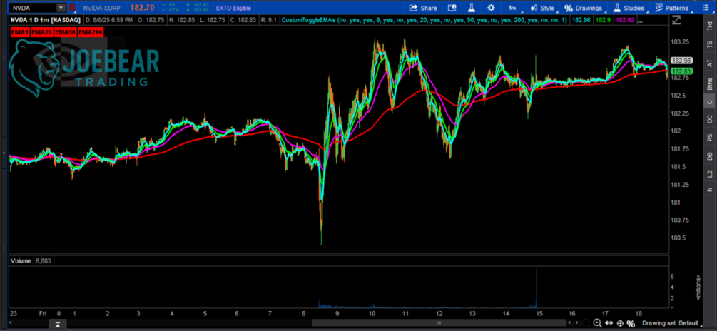The width and height of the screenshot is (717, 331).
Task: Open the DB sidebar gadget
Action: click(x=710, y=156)
